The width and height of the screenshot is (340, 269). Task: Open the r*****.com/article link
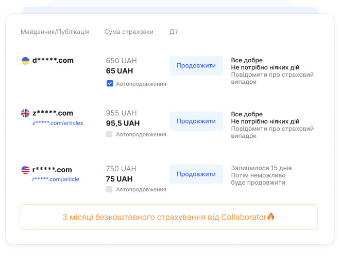click(x=56, y=179)
